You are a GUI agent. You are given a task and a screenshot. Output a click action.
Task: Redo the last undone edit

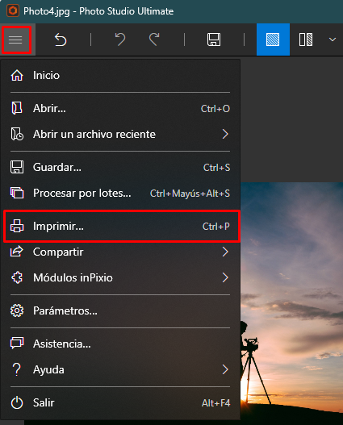pos(154,40)
